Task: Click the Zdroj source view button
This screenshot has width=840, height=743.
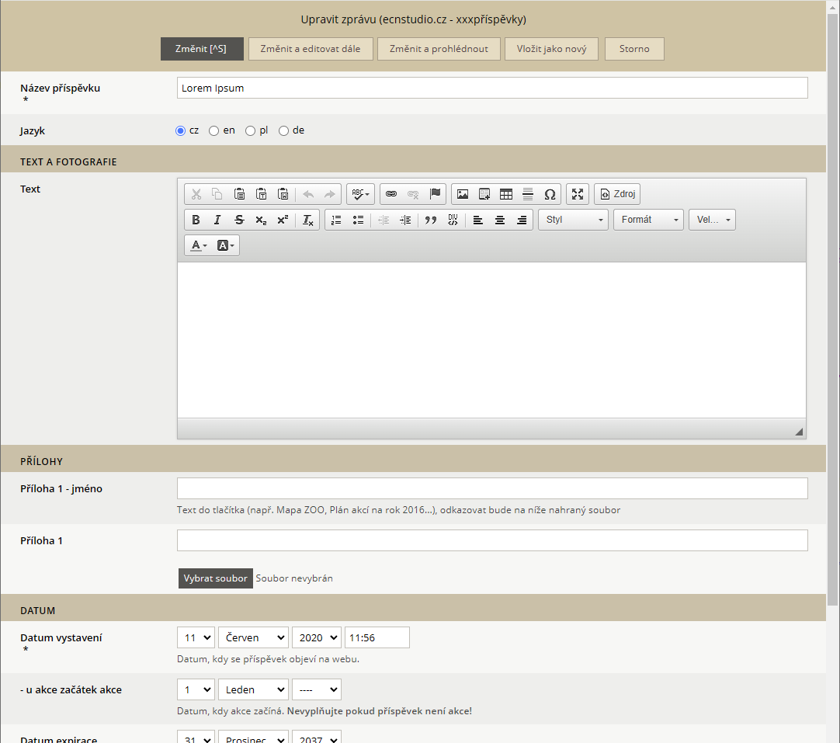Action: point(617,194)
